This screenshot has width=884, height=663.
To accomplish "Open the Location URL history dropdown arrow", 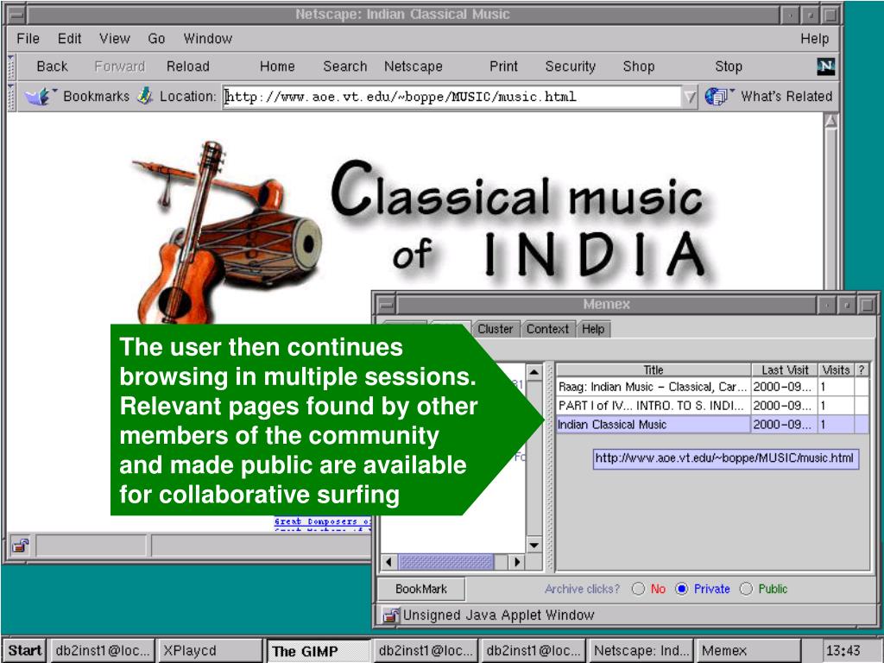I will click(690, 97).
